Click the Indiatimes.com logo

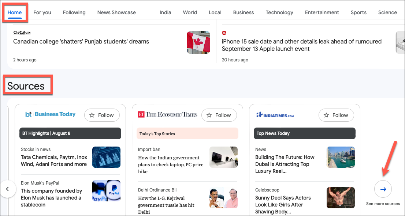(x=275, y=115)
